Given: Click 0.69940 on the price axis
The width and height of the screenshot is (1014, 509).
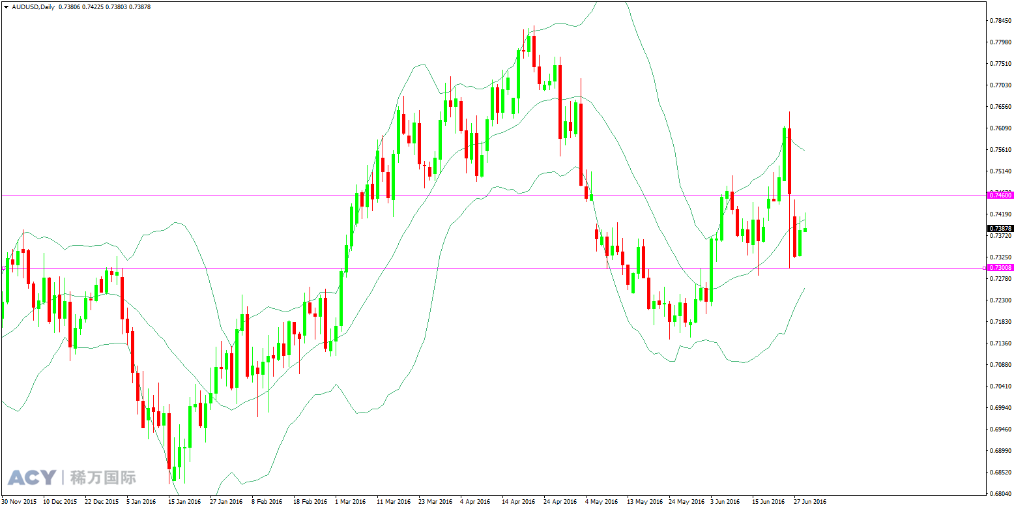Looking at the screenshot, I should [1000, 408].
